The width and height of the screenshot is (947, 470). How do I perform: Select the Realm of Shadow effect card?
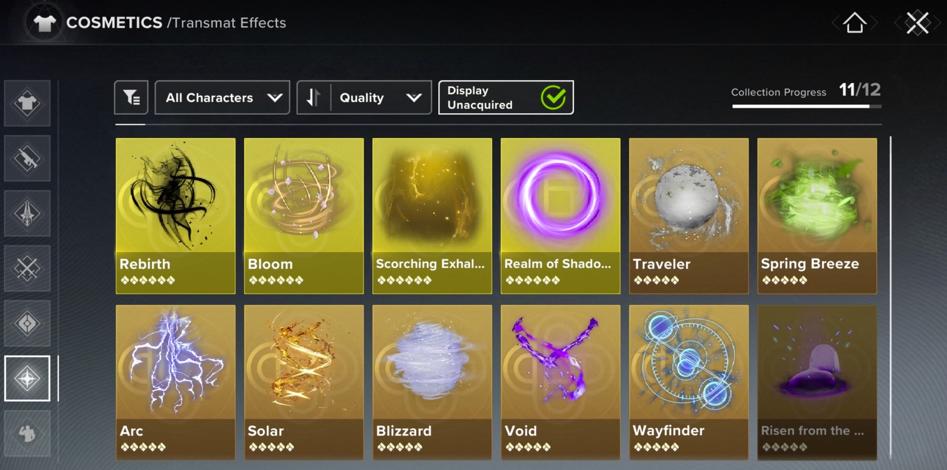pos(561,216)
